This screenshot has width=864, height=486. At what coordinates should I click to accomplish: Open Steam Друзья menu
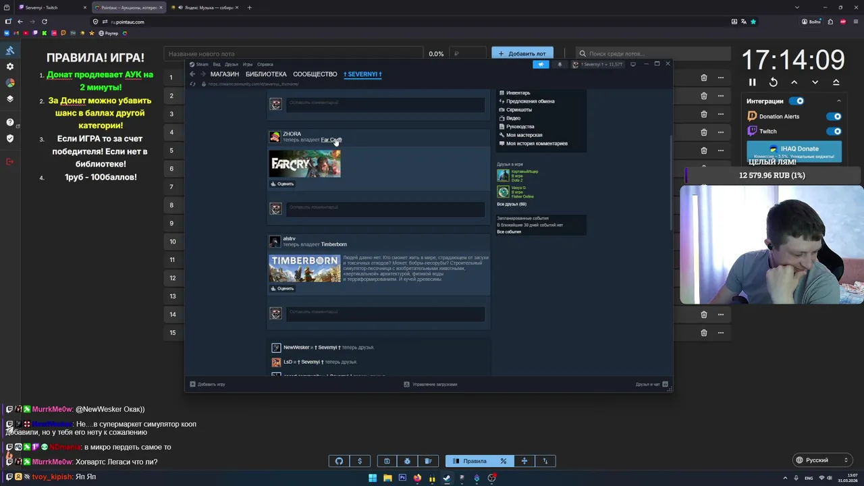coord(232,64)
